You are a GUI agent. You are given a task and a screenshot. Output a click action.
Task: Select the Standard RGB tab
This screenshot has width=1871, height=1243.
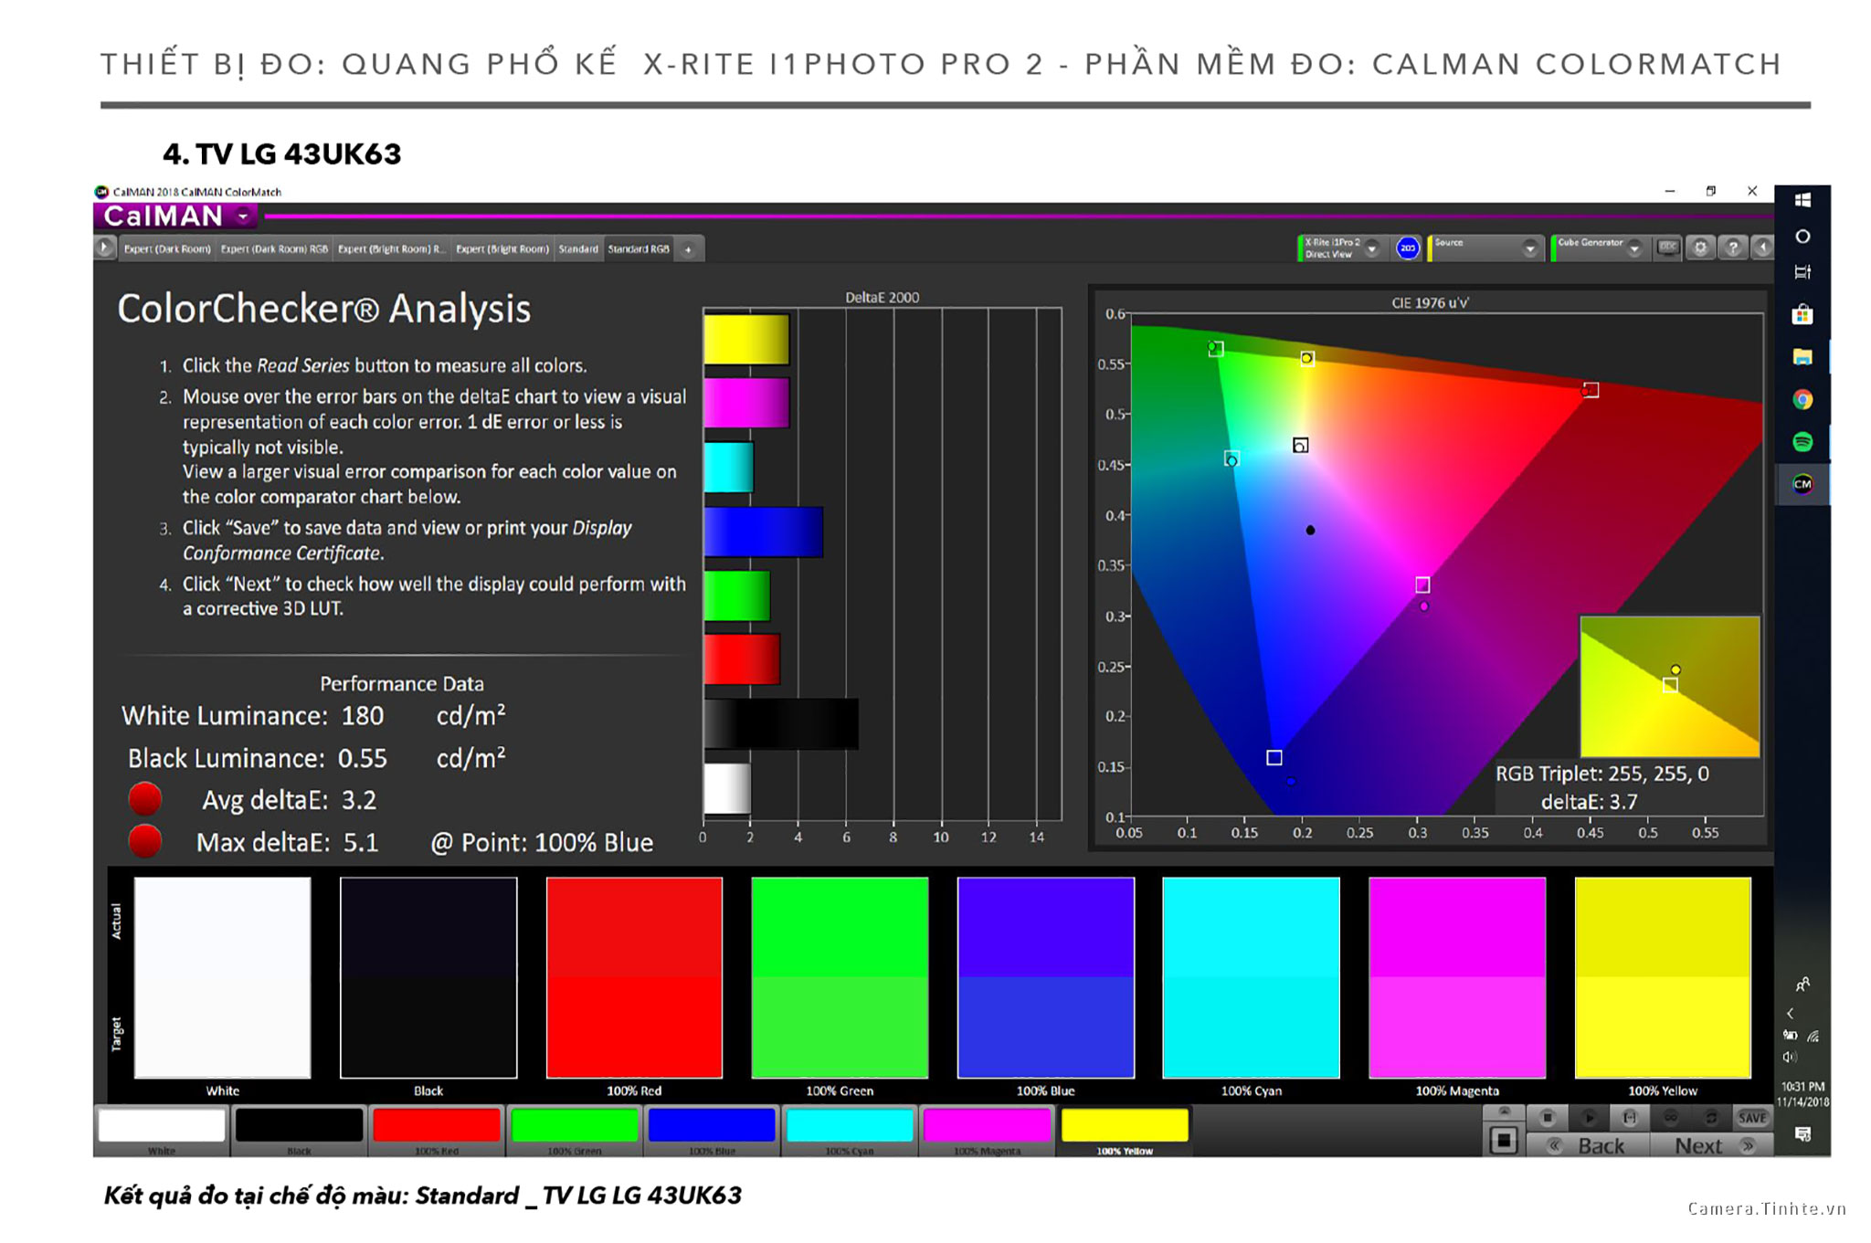click(x=639, y=248)
